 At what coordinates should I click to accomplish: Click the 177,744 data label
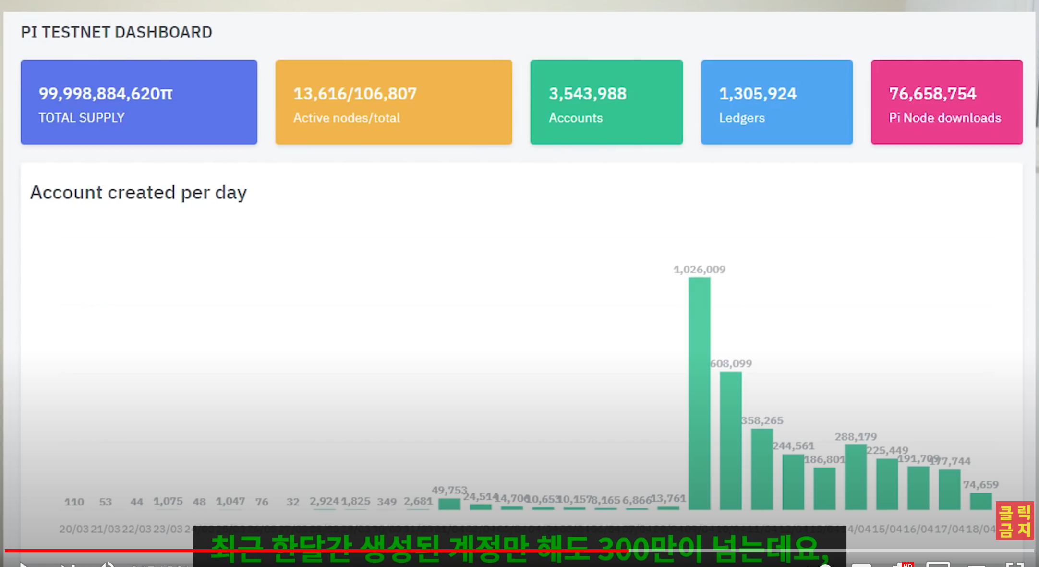tap(950, 461)
